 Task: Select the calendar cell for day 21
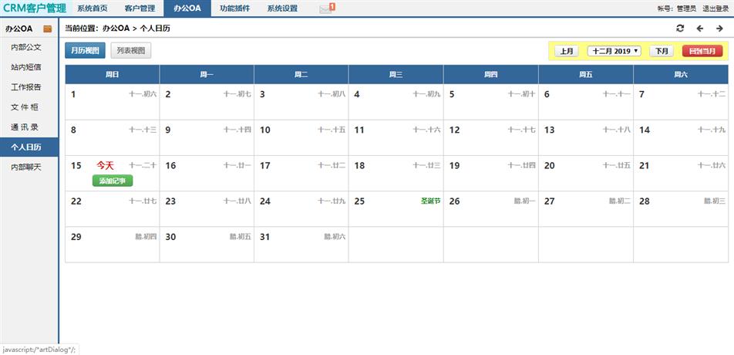point(681,174)
